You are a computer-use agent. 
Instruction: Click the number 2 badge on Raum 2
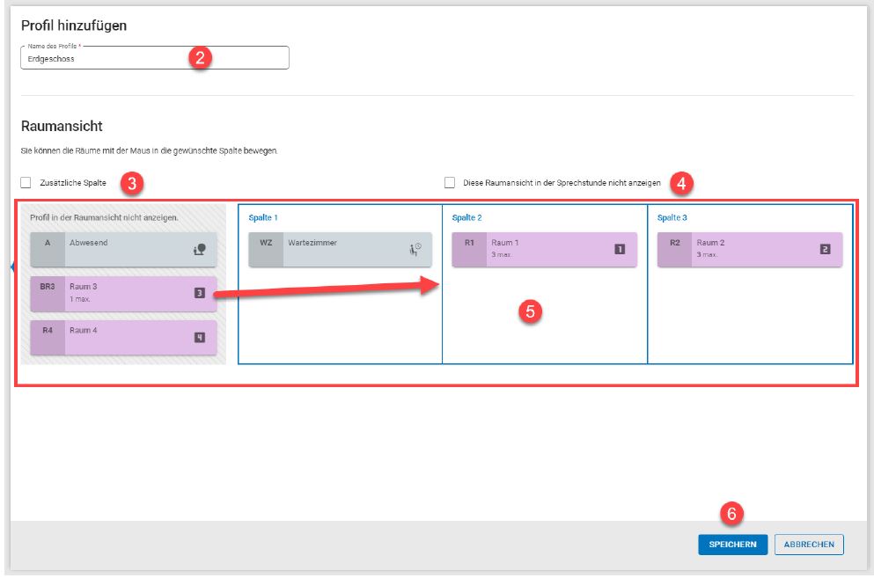tap(825, 250)
